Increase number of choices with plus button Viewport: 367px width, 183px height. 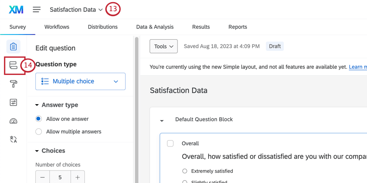78,177
